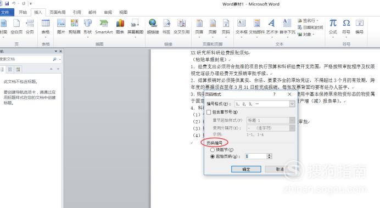Insert a text box (文本框)

click(x=242, y=29)
